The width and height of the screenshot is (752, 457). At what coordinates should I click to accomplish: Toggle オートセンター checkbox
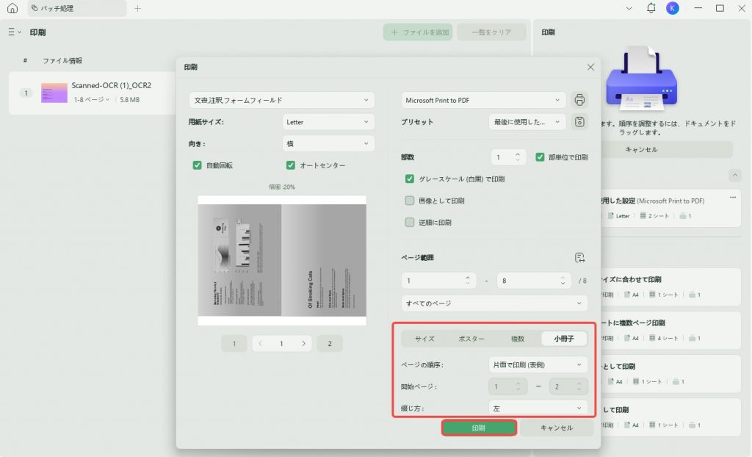291,165
